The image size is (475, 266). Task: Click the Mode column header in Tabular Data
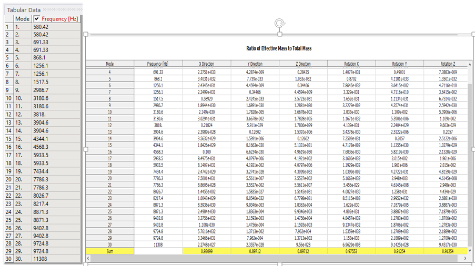tap(23, 19)
